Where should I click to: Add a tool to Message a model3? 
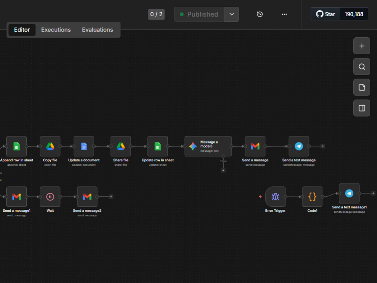click(x=223, y=171)
